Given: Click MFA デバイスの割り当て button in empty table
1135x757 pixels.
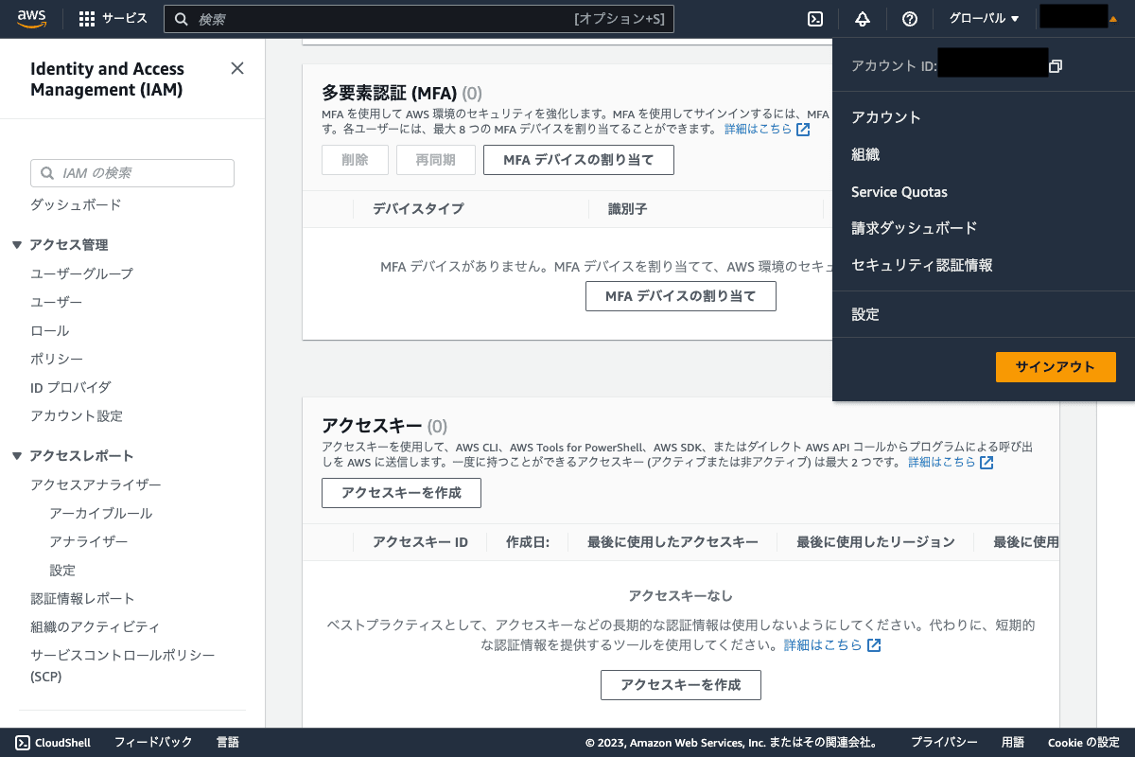Looking at the screenshot, I should click(x=681, y=296).
